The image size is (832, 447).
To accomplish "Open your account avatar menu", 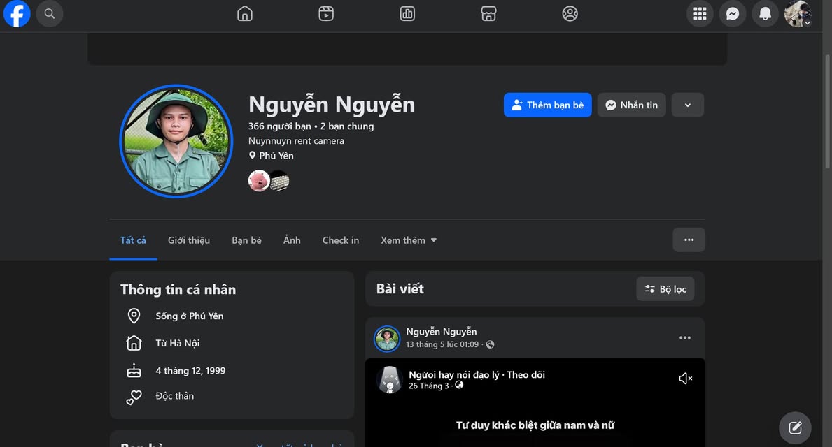I will coord(798,14).
